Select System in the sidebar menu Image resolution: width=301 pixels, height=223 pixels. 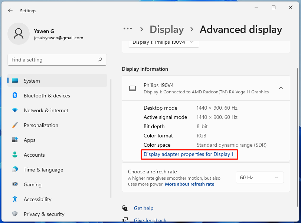(x=32, y=81)
